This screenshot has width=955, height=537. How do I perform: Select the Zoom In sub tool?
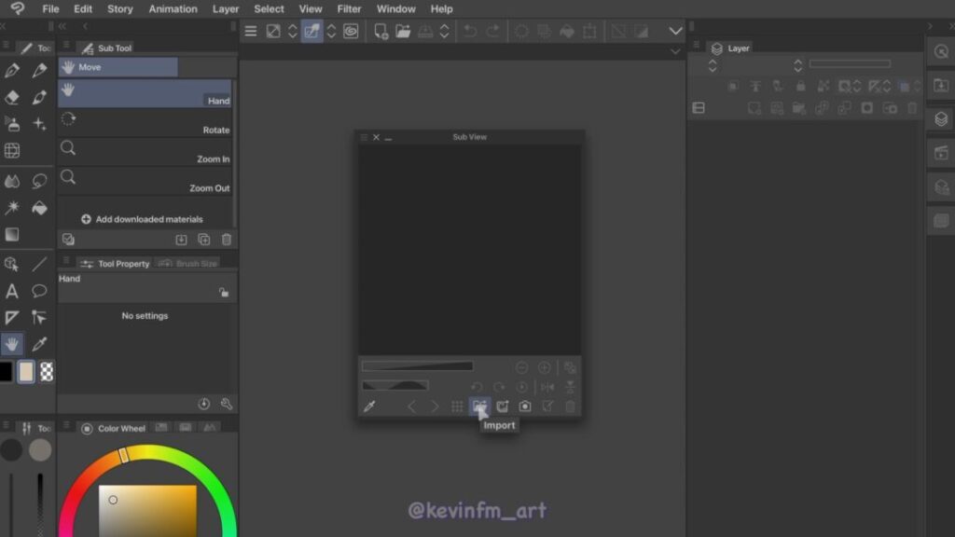pyautogui.click(x=145, y=153)
